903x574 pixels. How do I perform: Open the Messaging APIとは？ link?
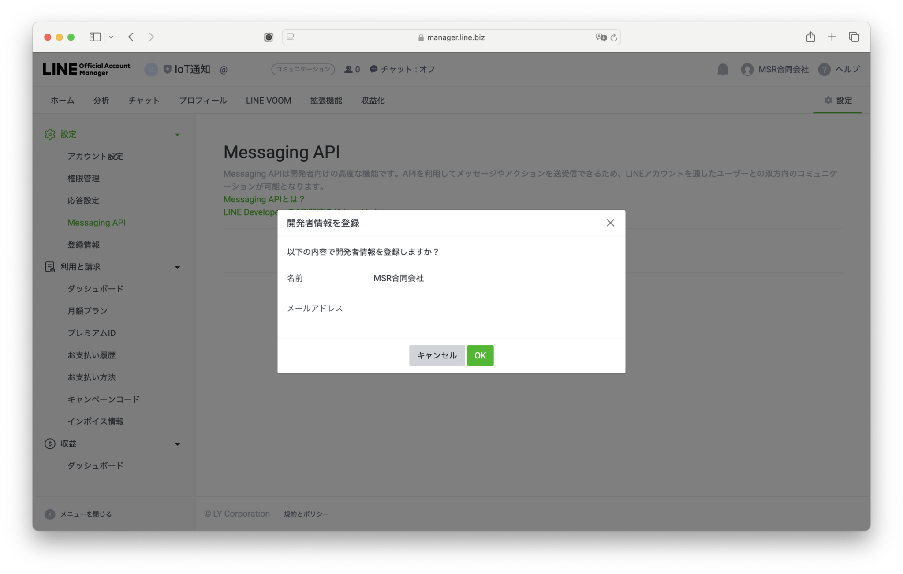click(263, 199)
